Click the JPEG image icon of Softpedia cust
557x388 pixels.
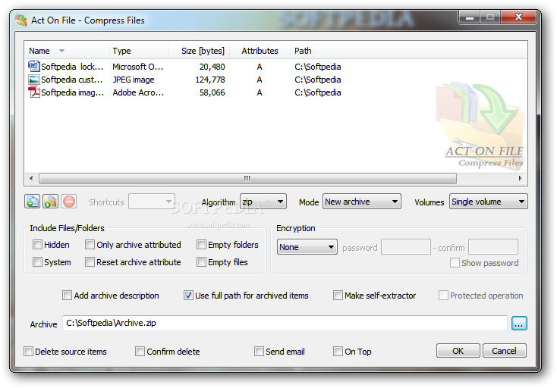33,80
